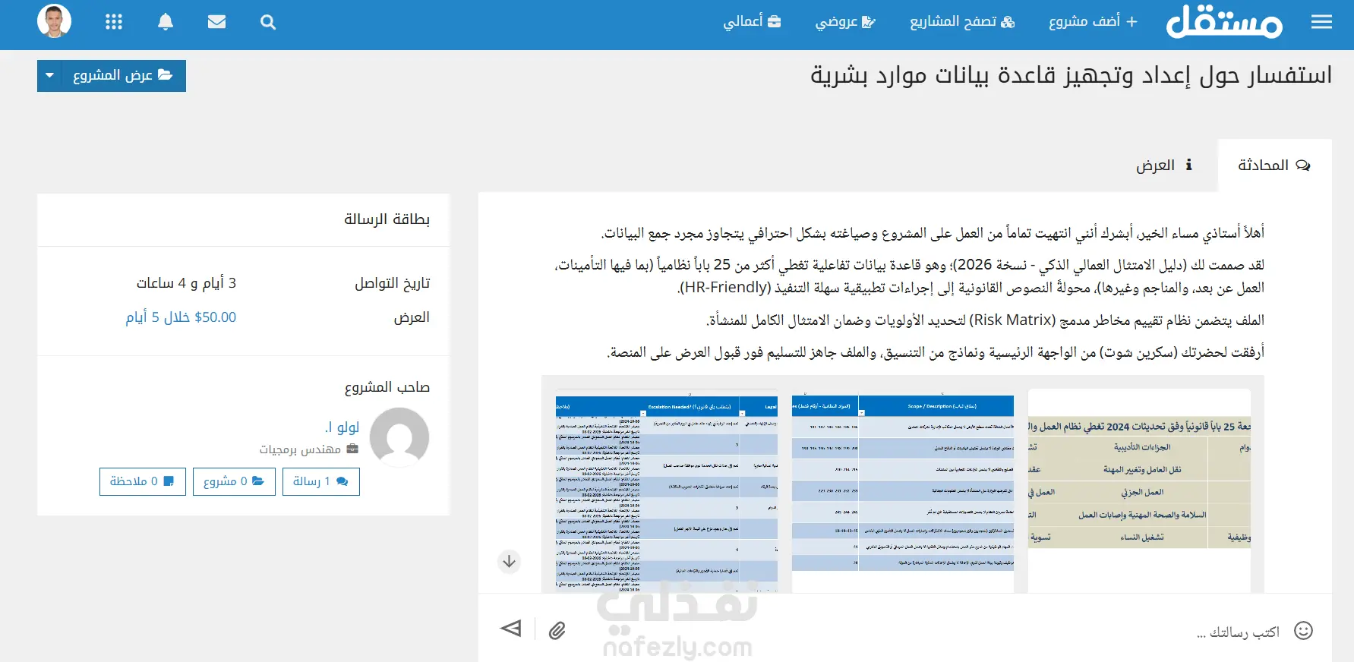Attach a file with paperclip icon

557,631
